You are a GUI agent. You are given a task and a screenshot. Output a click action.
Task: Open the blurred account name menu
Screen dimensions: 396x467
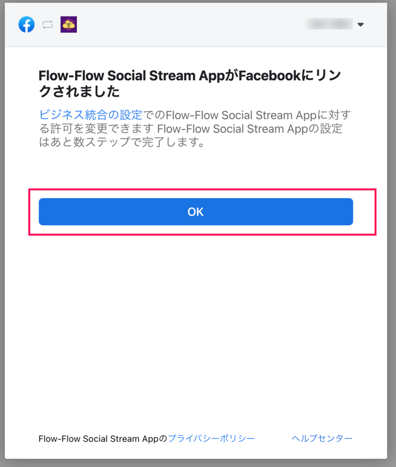329,24
